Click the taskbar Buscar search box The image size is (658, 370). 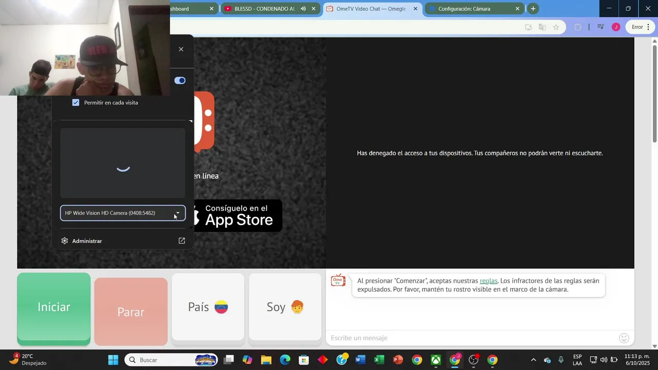click(171, 360)
